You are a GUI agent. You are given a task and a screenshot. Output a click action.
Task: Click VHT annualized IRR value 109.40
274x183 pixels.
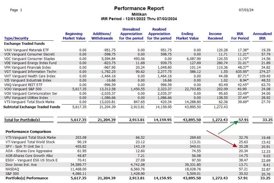[x=265, y=76]
